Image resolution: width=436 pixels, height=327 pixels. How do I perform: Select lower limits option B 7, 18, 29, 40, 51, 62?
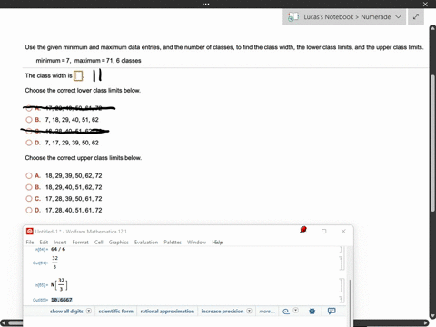coord(29,120)
